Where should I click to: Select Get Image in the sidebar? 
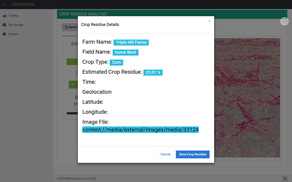coord(16,25)
